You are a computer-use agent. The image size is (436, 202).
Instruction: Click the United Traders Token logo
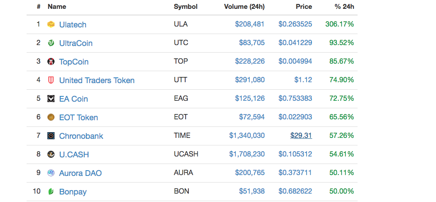[x=51, y=80]
